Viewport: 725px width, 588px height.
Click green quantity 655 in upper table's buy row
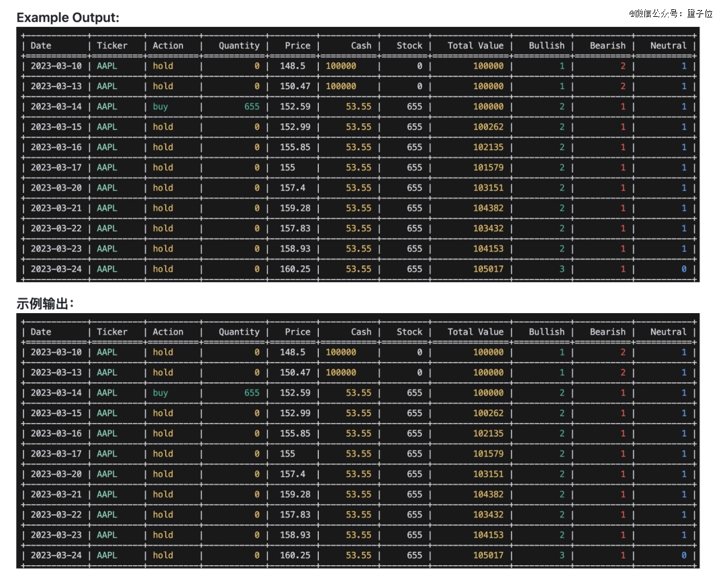pos(252,107)
